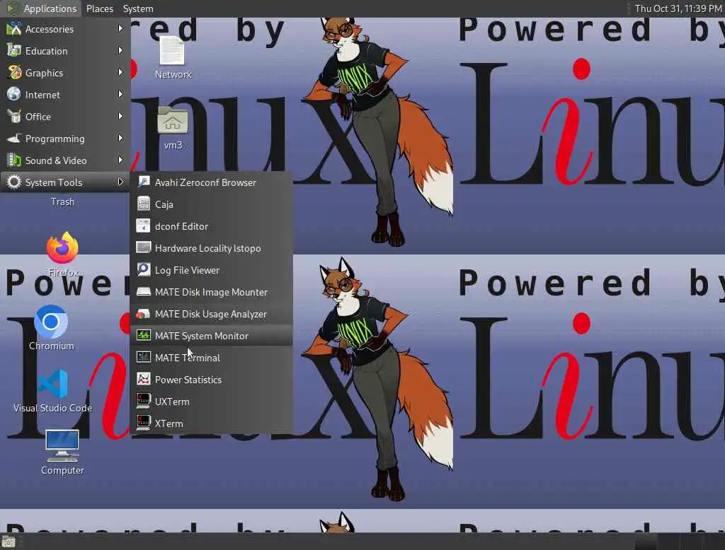725x550 pixels.
Task: Click the System Tools submenu arrow
Action: (120, 182)
